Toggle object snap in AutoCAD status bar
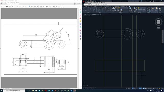 click(141, 88)
